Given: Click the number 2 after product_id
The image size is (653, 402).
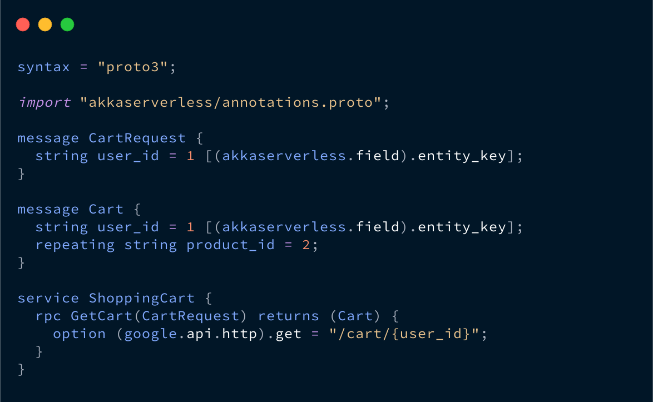Looking at the screenshot, I should (x=306, y=245).
